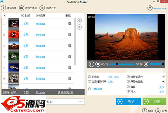
Task: Set apply-to-all transition Pixelate
Action: point(41,92)
